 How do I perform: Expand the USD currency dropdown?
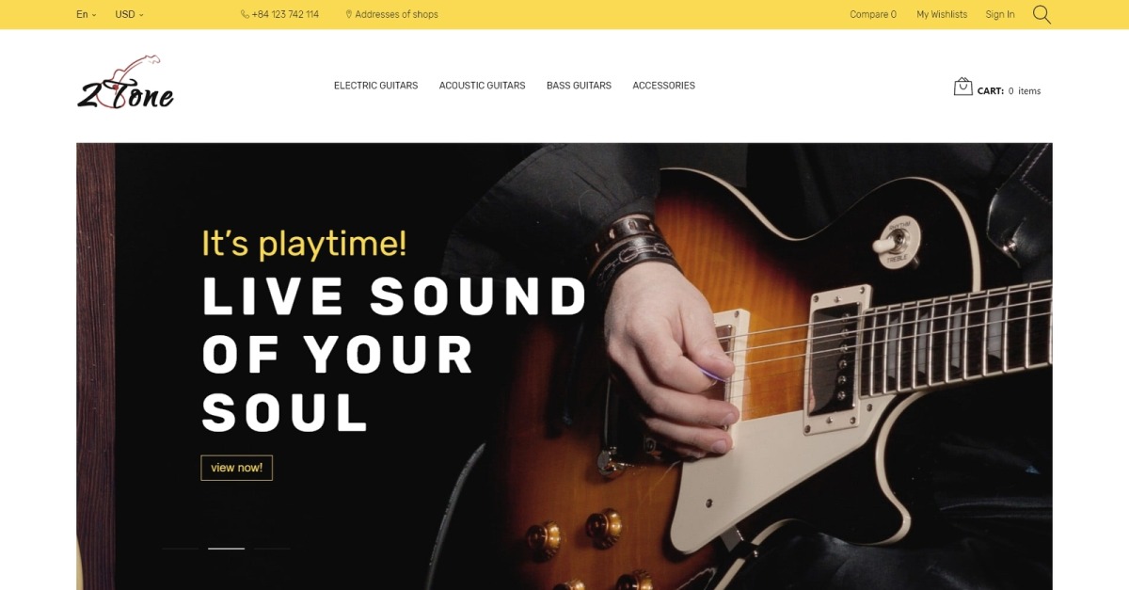[129, 14]
